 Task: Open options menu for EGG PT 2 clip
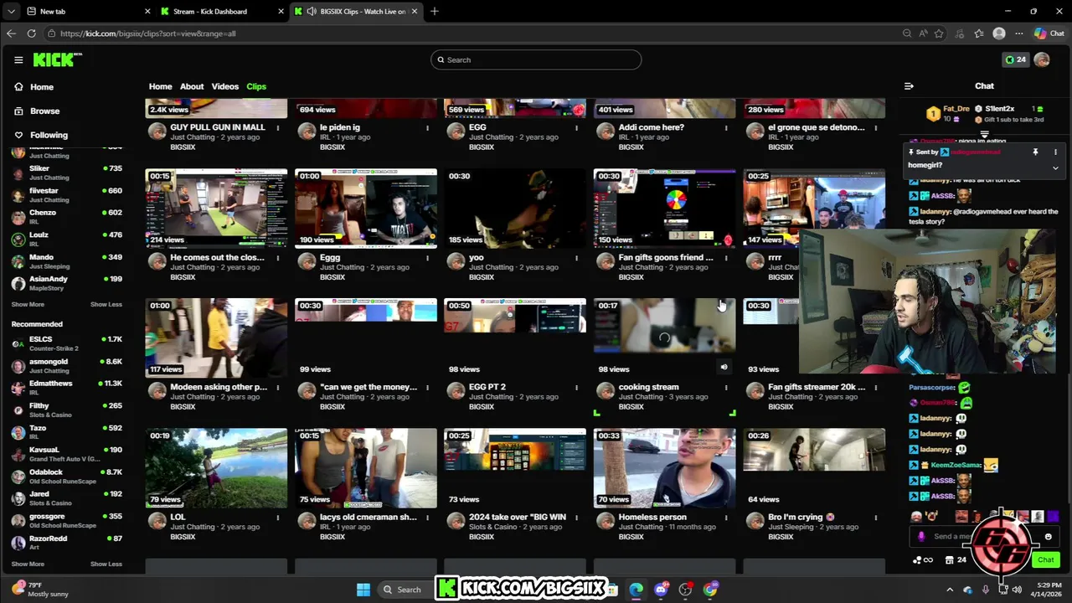(x=576, y=388)
